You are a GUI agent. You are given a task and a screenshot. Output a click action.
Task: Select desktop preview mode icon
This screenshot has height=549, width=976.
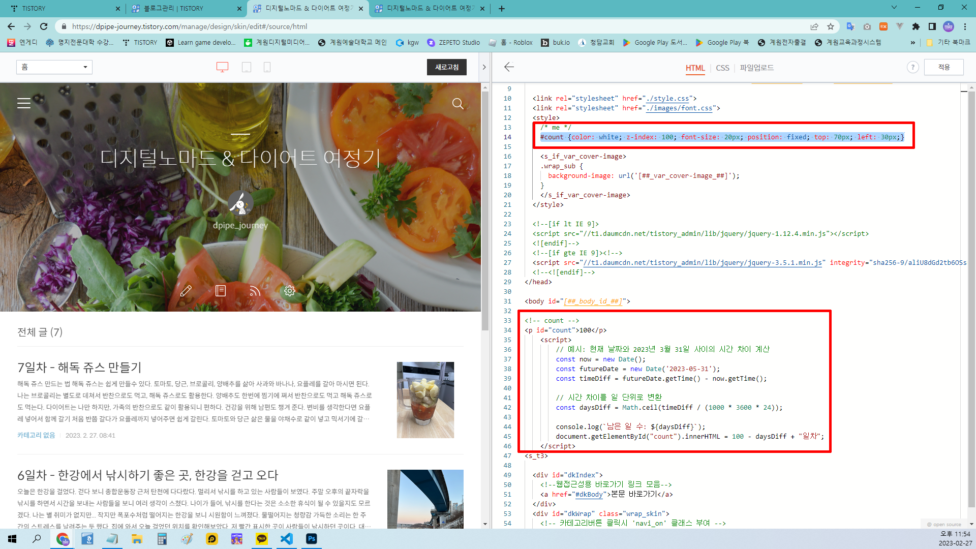tap(222, 67)
